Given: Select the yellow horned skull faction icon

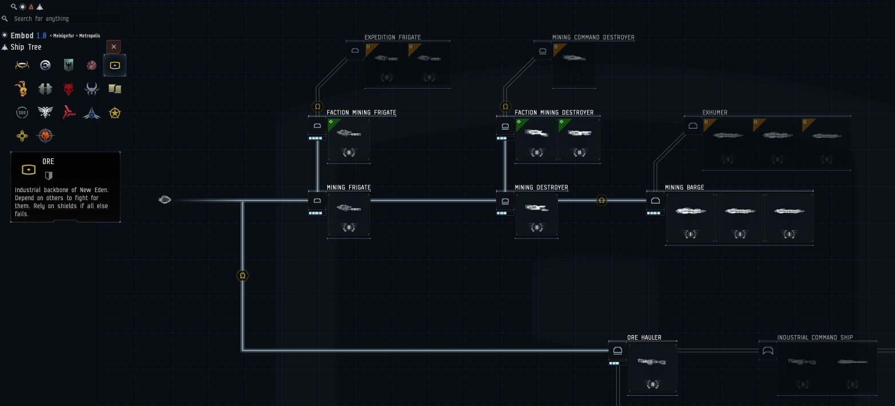Looking at the screenshot, I should point(22,89).
